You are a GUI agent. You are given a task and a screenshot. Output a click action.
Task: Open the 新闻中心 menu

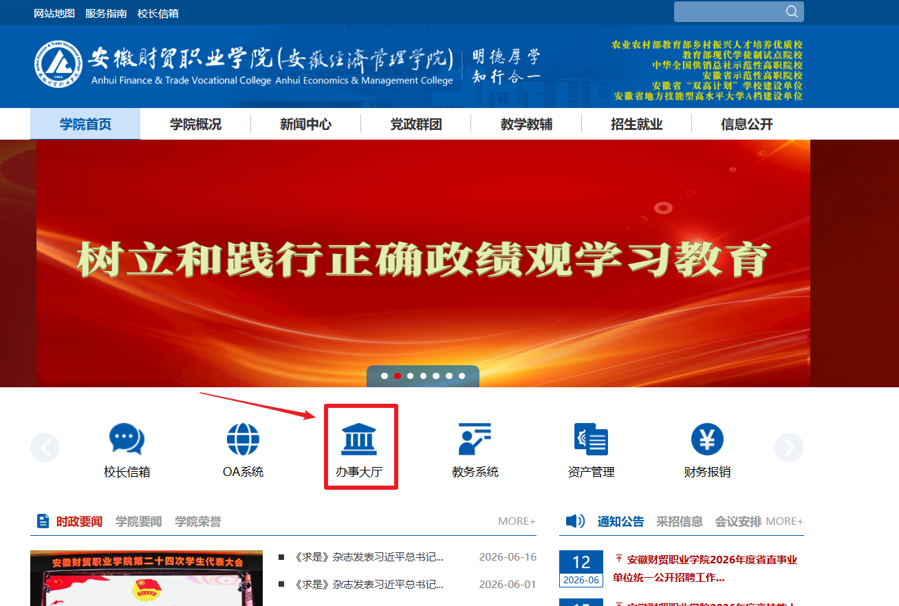click(x=306, y=125)
